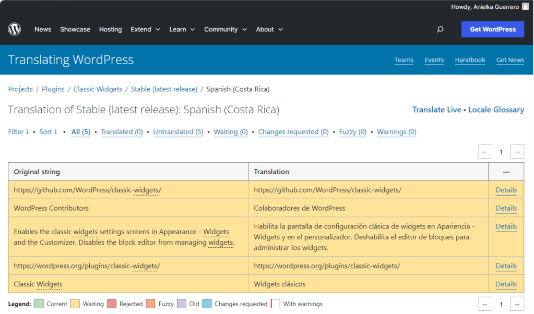Open the search magnifier icon

pos(440,30)
